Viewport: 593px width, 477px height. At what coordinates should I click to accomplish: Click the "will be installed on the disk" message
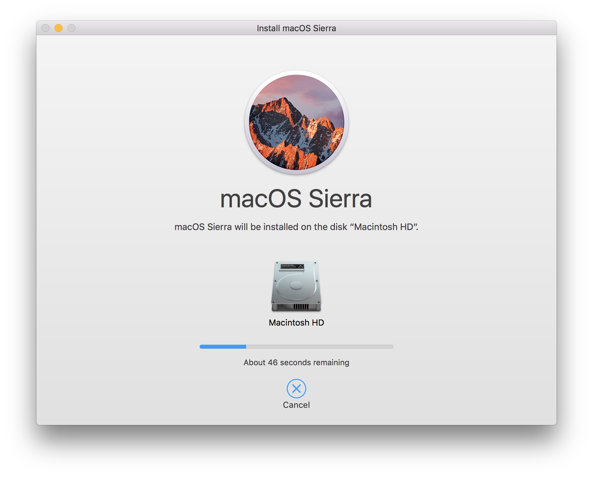coord(296,227)
